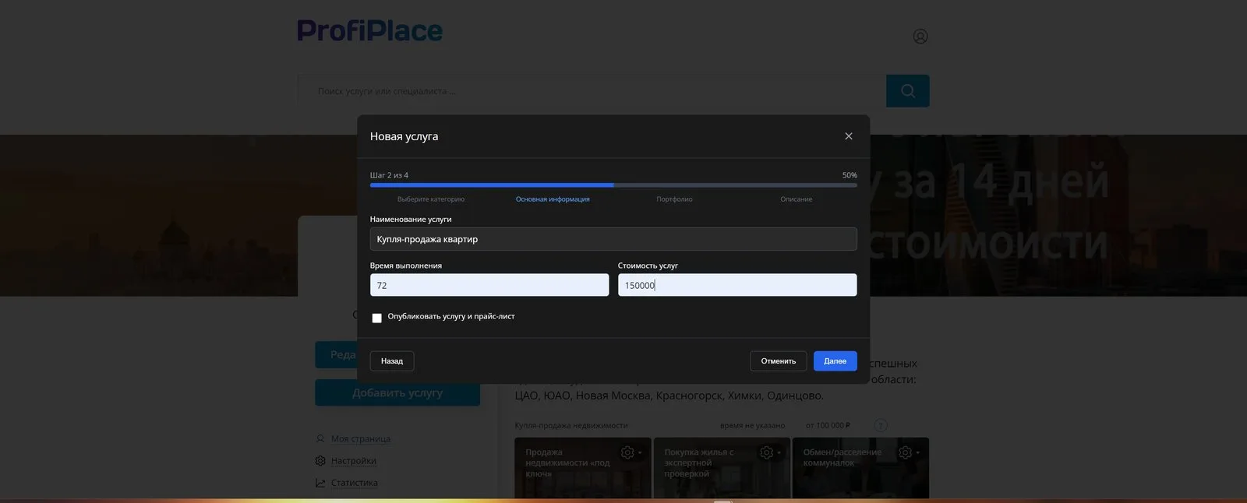Click the gear icon beside Настройки
This screenshot has width=1247, height=503.
320,460
